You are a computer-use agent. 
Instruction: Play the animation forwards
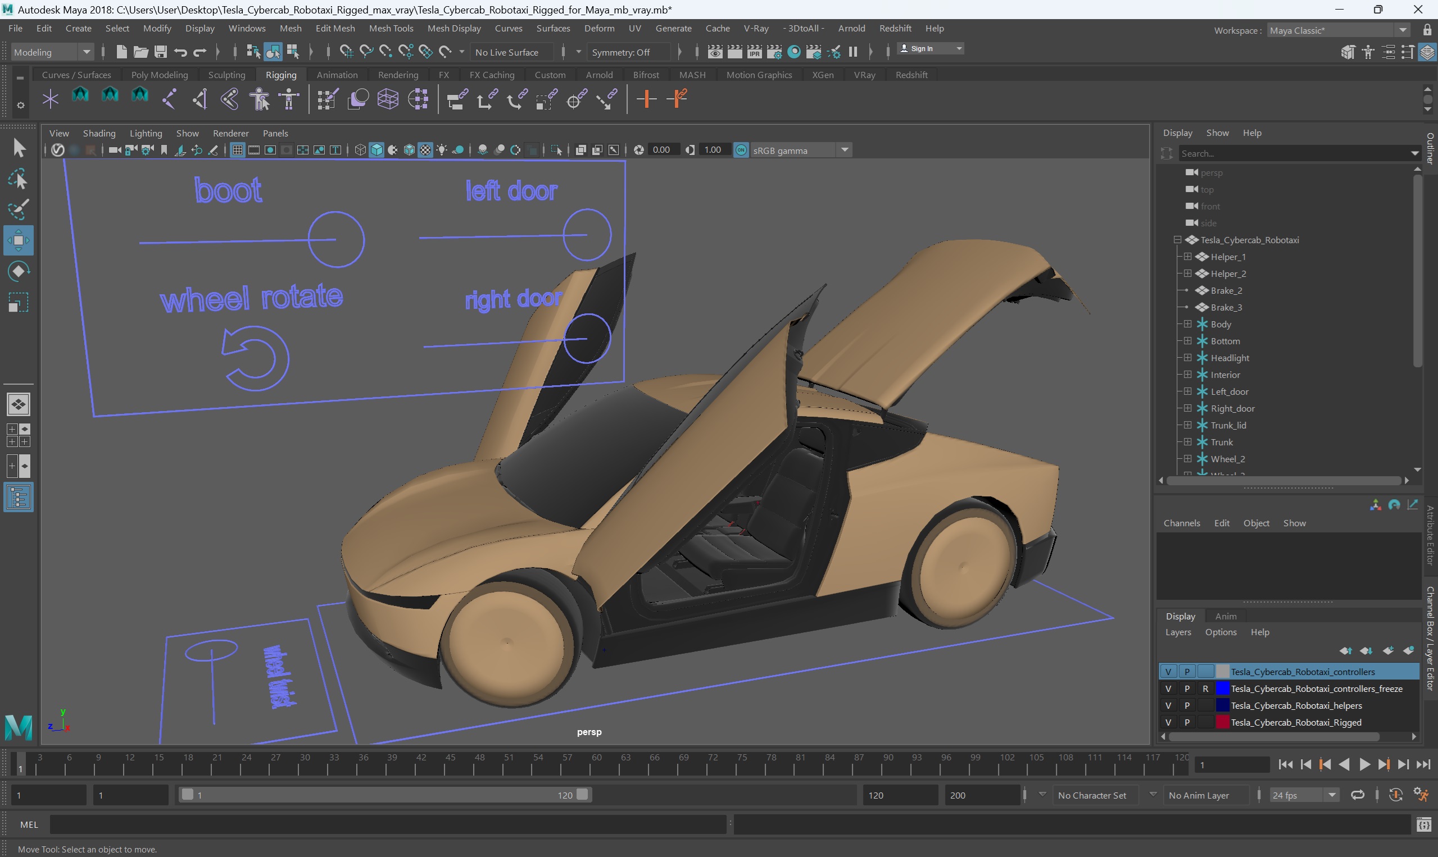[x=1364, y=764]
